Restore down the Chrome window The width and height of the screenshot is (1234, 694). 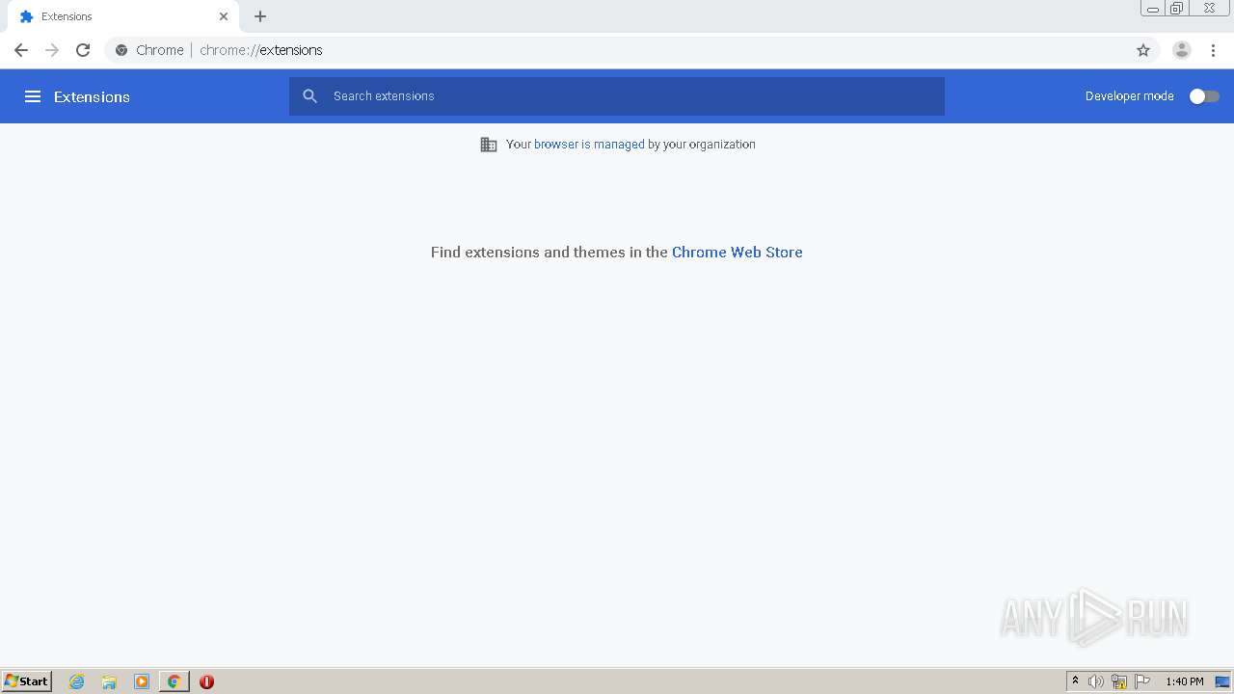(1177, 9)
